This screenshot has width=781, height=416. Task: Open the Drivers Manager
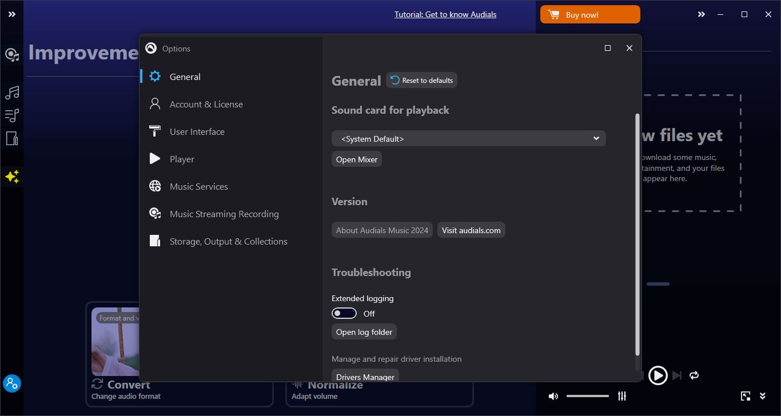tap(365, 376)
